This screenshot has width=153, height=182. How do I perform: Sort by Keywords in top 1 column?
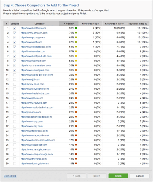click(x=90, y=23)
